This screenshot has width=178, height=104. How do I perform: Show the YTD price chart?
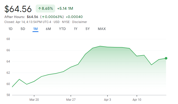tap(62, 29)
